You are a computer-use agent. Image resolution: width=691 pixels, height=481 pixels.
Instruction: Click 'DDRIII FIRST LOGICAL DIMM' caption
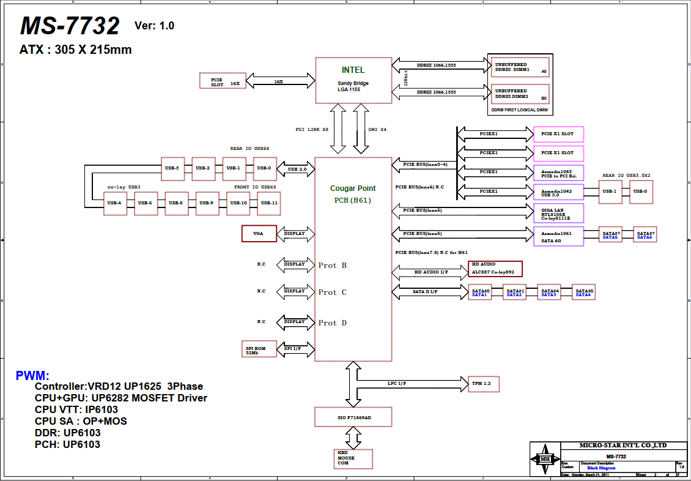(x=519, y=110)
